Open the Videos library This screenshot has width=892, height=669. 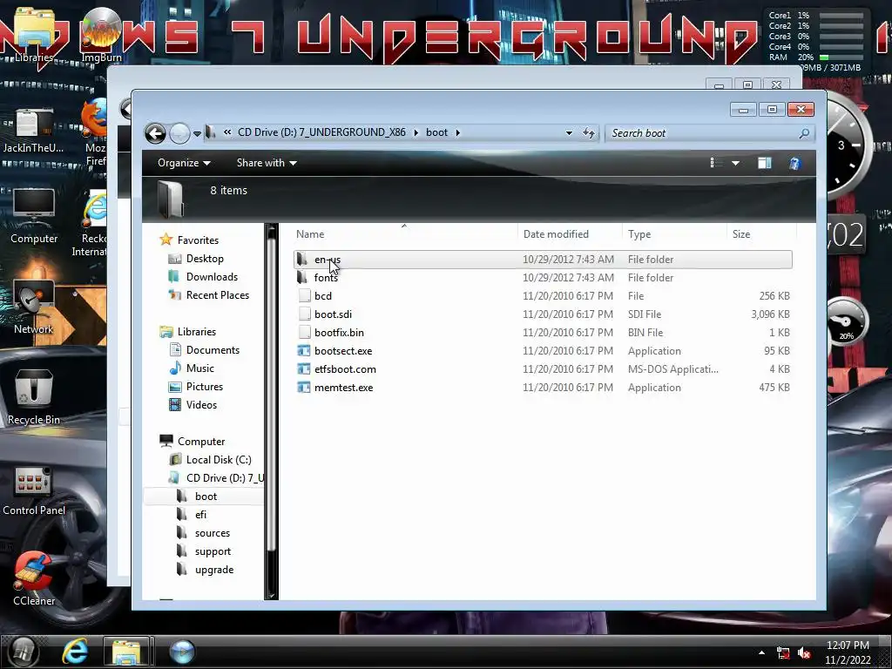coord(201,405)
